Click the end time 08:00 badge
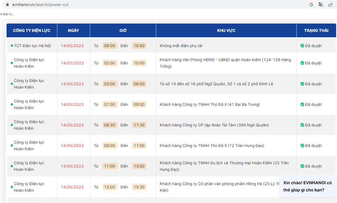 [139, 84]
